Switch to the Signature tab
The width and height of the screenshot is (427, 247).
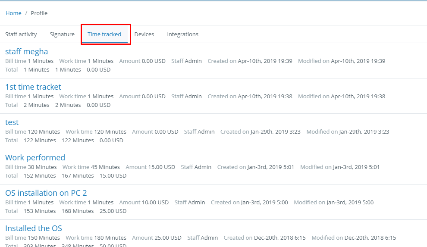[62, 34]
